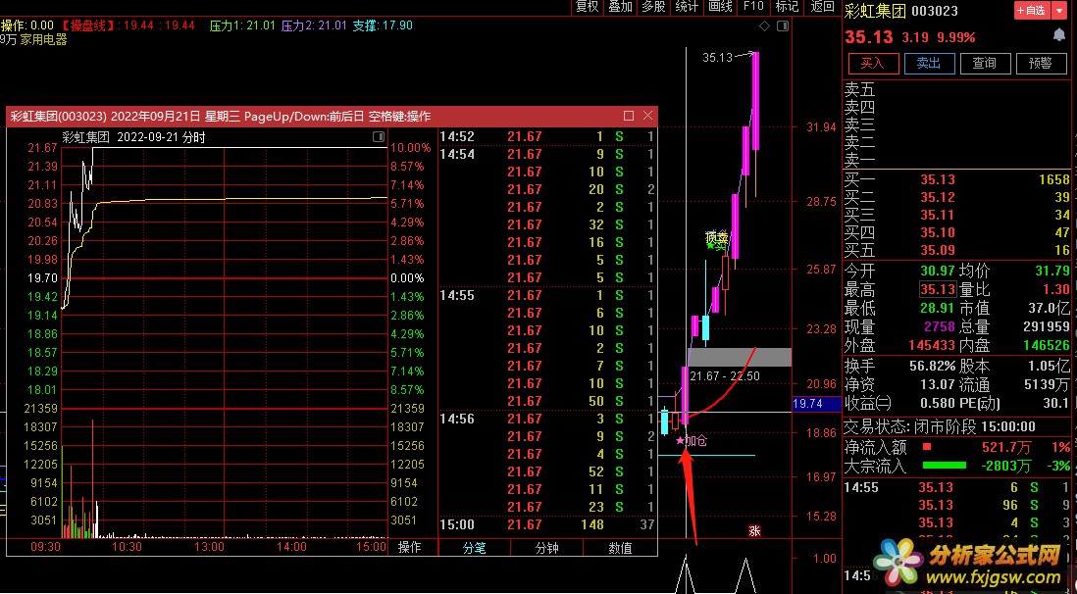
Task: Click the 14:55 row in right tick list
Action: click(956, 487)
